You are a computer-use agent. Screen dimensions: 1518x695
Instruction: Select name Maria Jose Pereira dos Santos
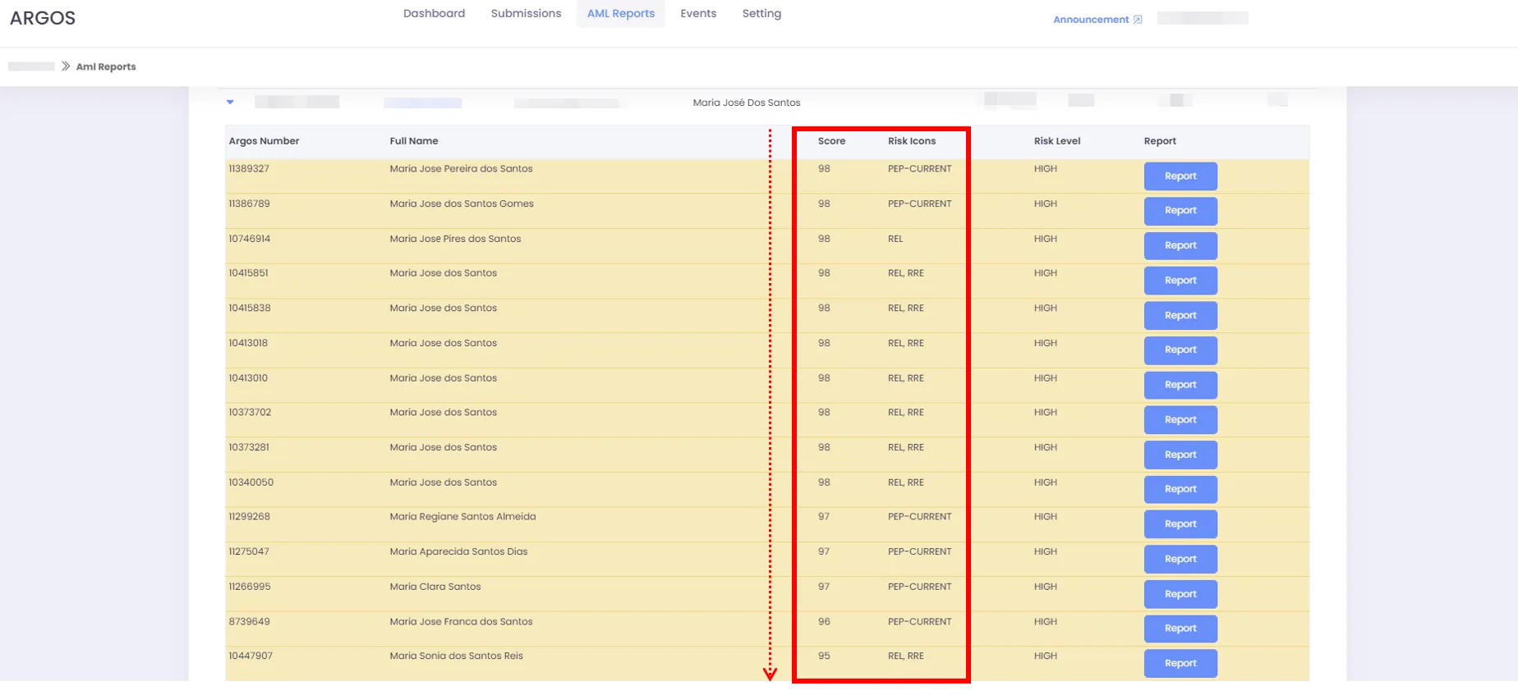coord(461,169)
